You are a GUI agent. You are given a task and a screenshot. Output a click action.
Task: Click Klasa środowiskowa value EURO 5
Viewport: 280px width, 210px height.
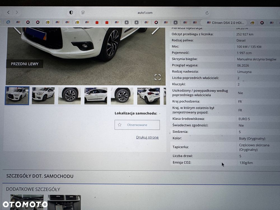point(244,119)
